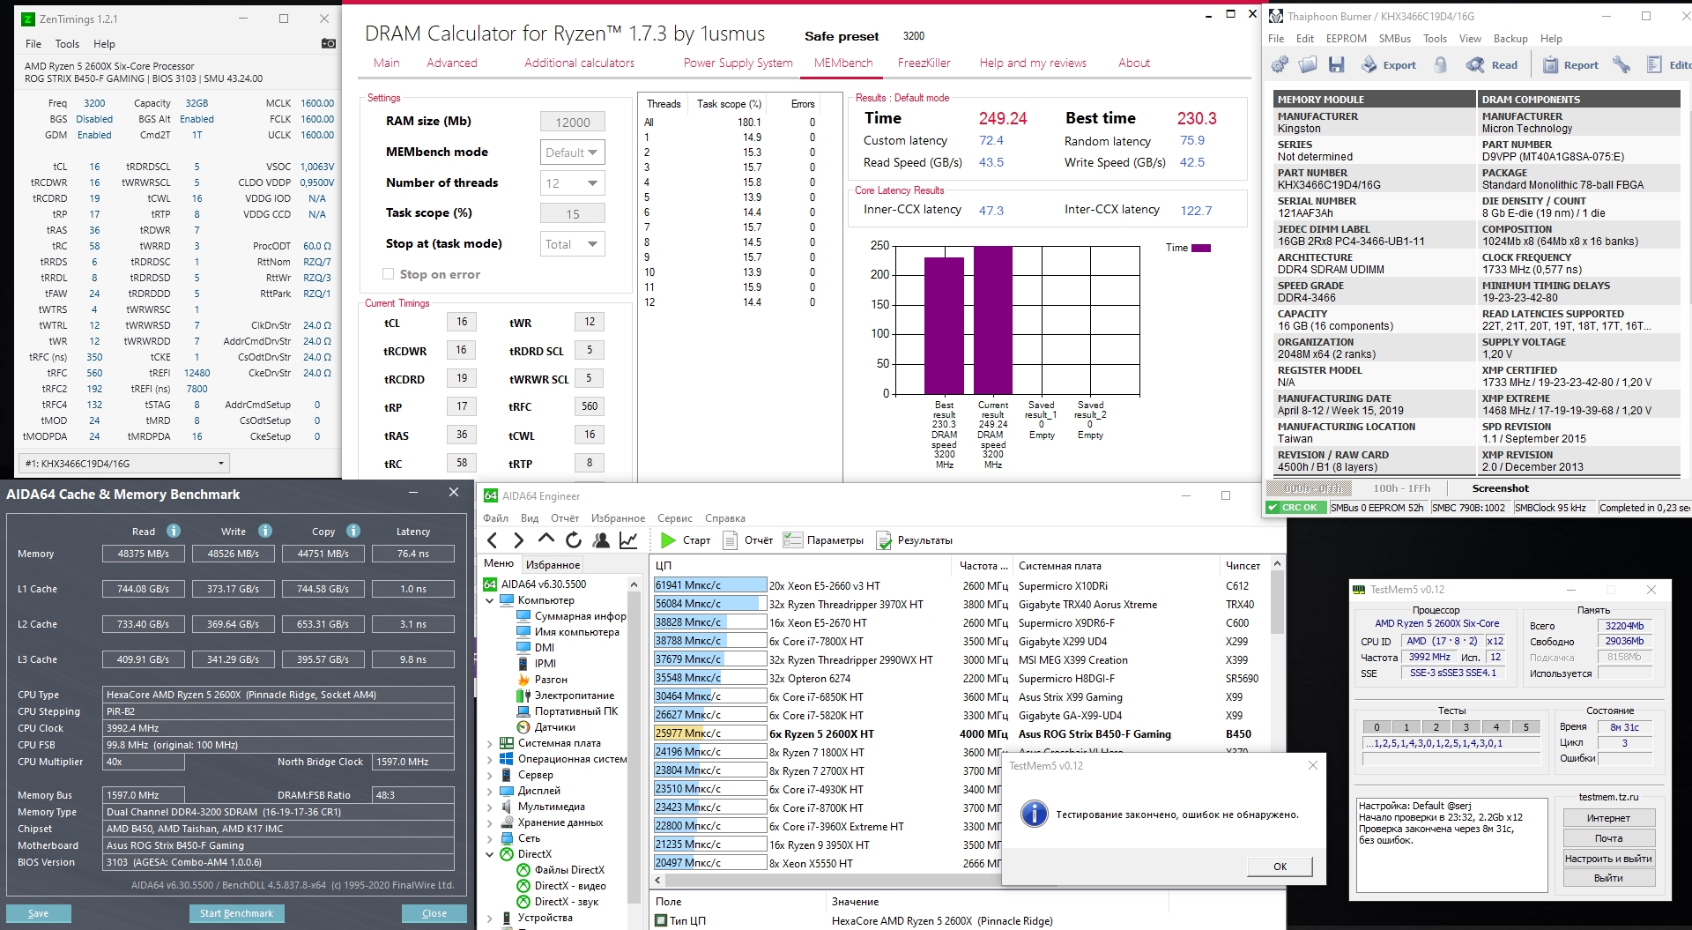Open the Power Supply System tab
This screenshot has width=1692, height=930.
click(x=738, y=63)
